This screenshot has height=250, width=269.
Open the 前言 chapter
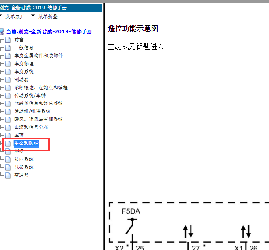pos(19,39)
